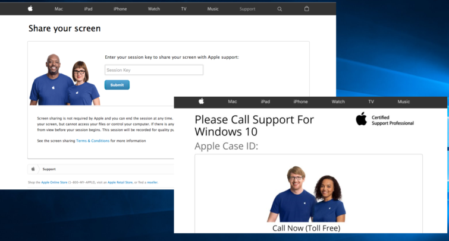Viewport: 449px width, 241px height.
Task: Click the Share your screen heading
Action: pos(64,28)
